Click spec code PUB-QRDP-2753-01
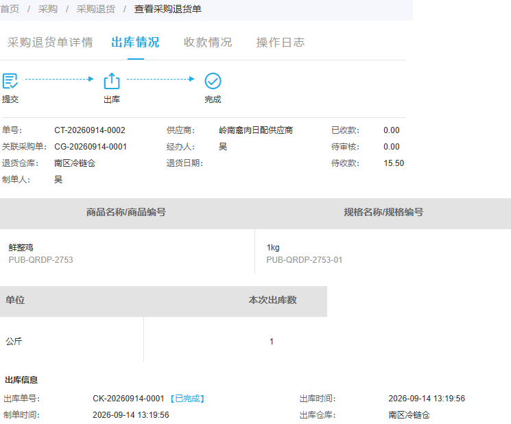 [x=305, y=260]
